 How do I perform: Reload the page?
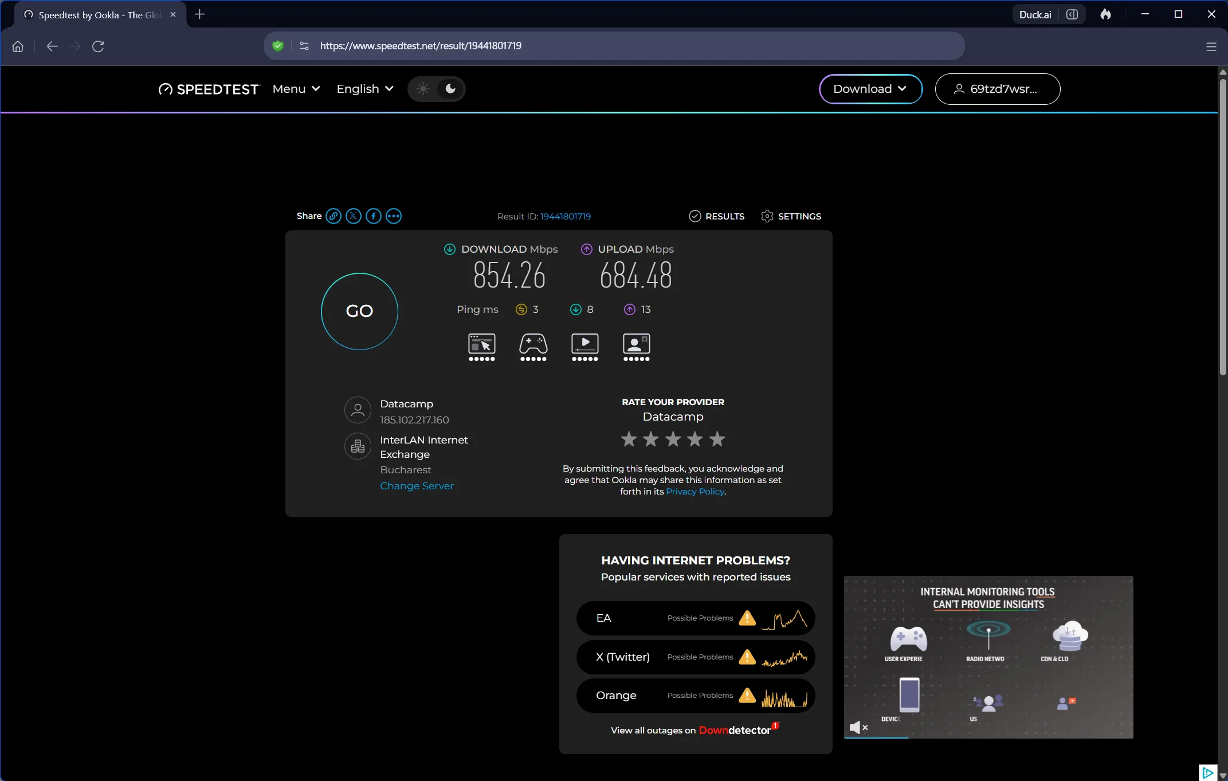(98, 46)
